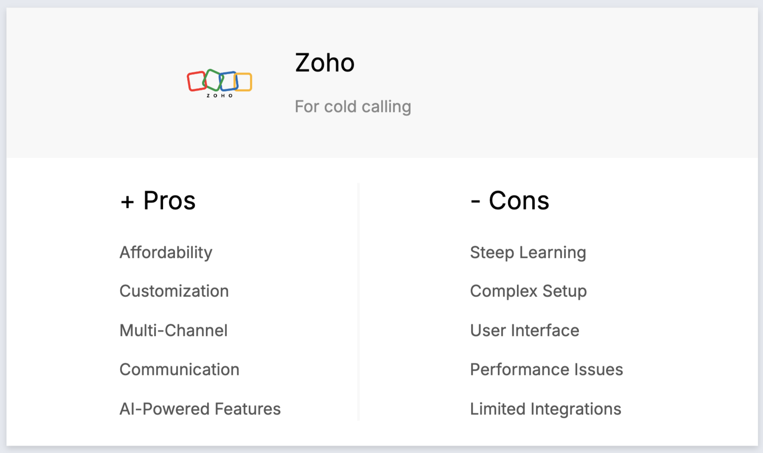This screenshot has height=453, width=763.
Task: Click the Multi-Channel list entry
Action: click(174, 330)
